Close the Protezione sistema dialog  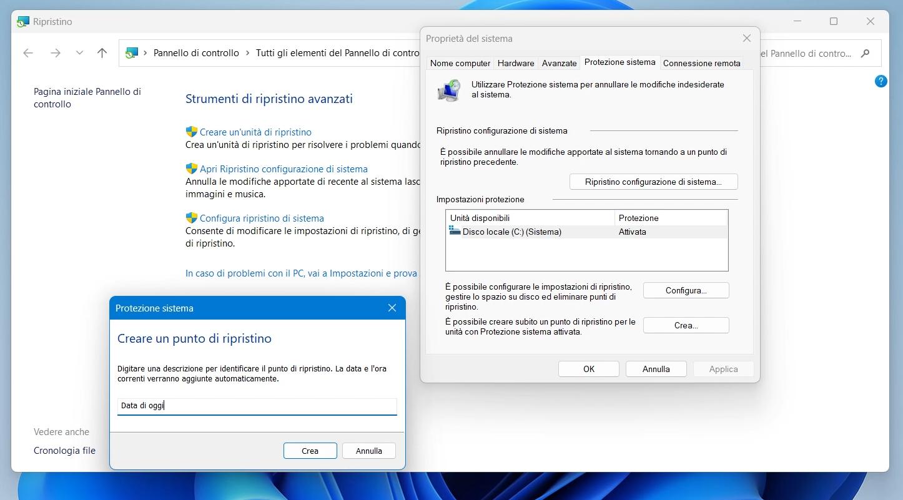coord(392,308)
